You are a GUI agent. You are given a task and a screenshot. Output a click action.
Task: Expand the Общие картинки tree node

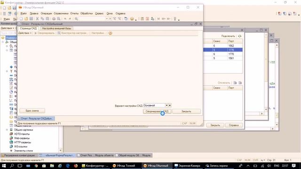[7, 130]
